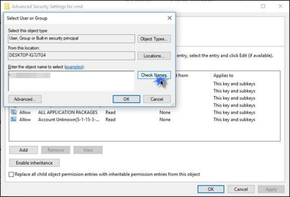
Task: Open the Locations browser
Action: click(154, 56)
